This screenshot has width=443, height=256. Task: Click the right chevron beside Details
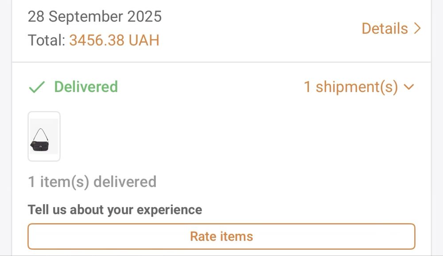416,29
